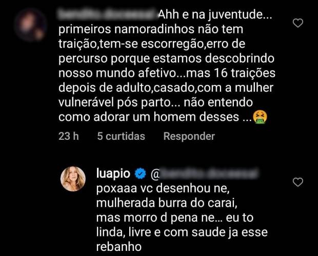
Task: Like luapio's reply using heart icon
Action: tap(297, 182)
